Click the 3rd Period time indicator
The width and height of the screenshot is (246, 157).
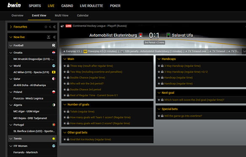click(x=154, y=42)
